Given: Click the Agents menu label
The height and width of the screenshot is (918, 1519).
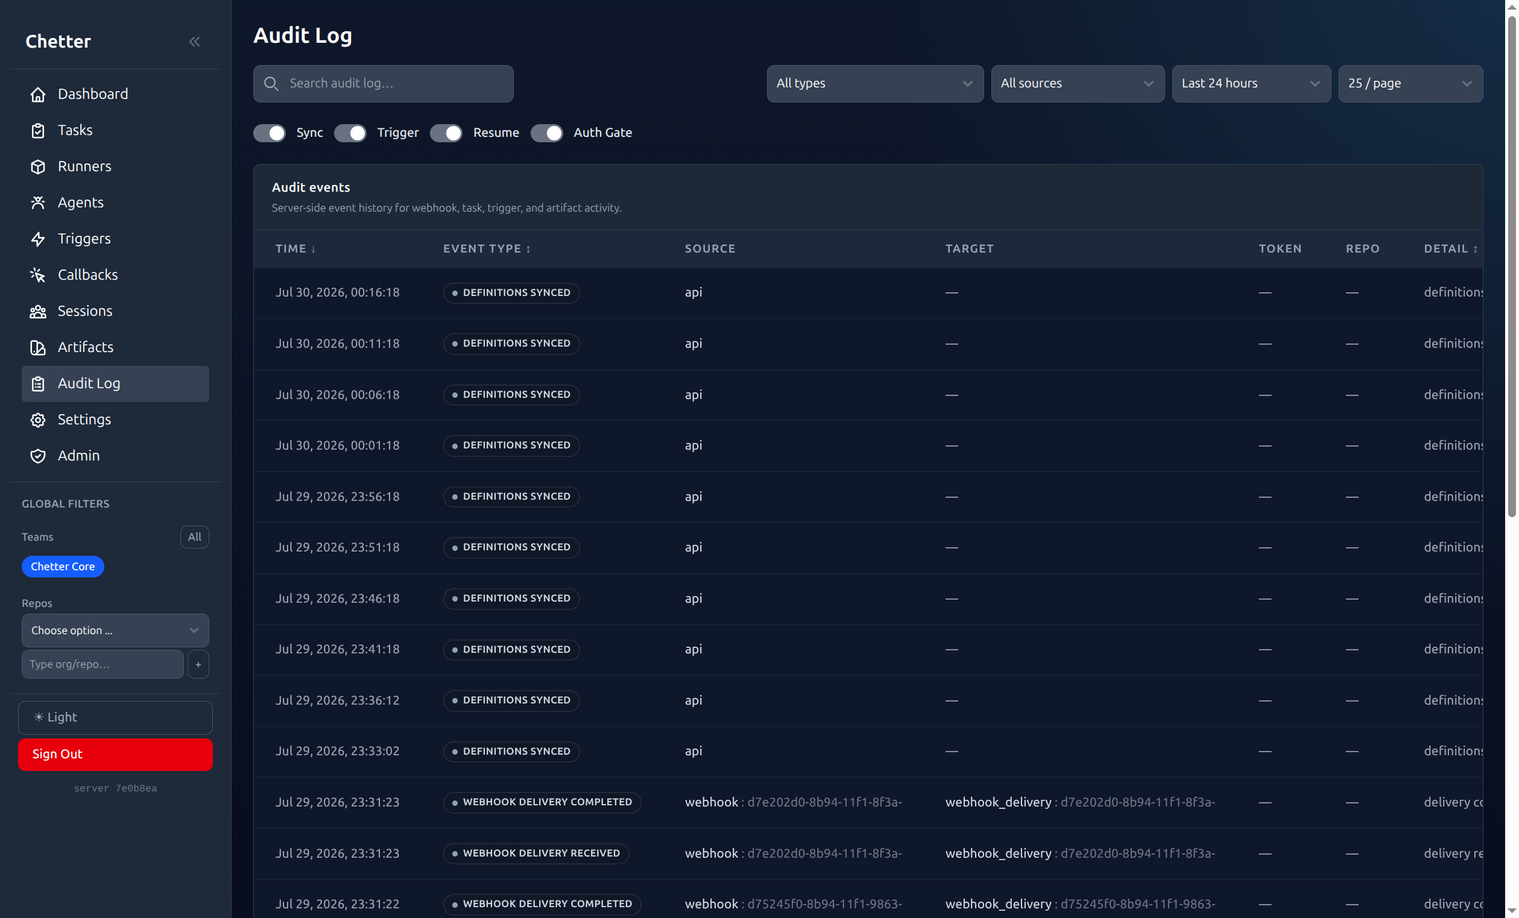Looking at the screenshot, I should (x=81, y=203).
